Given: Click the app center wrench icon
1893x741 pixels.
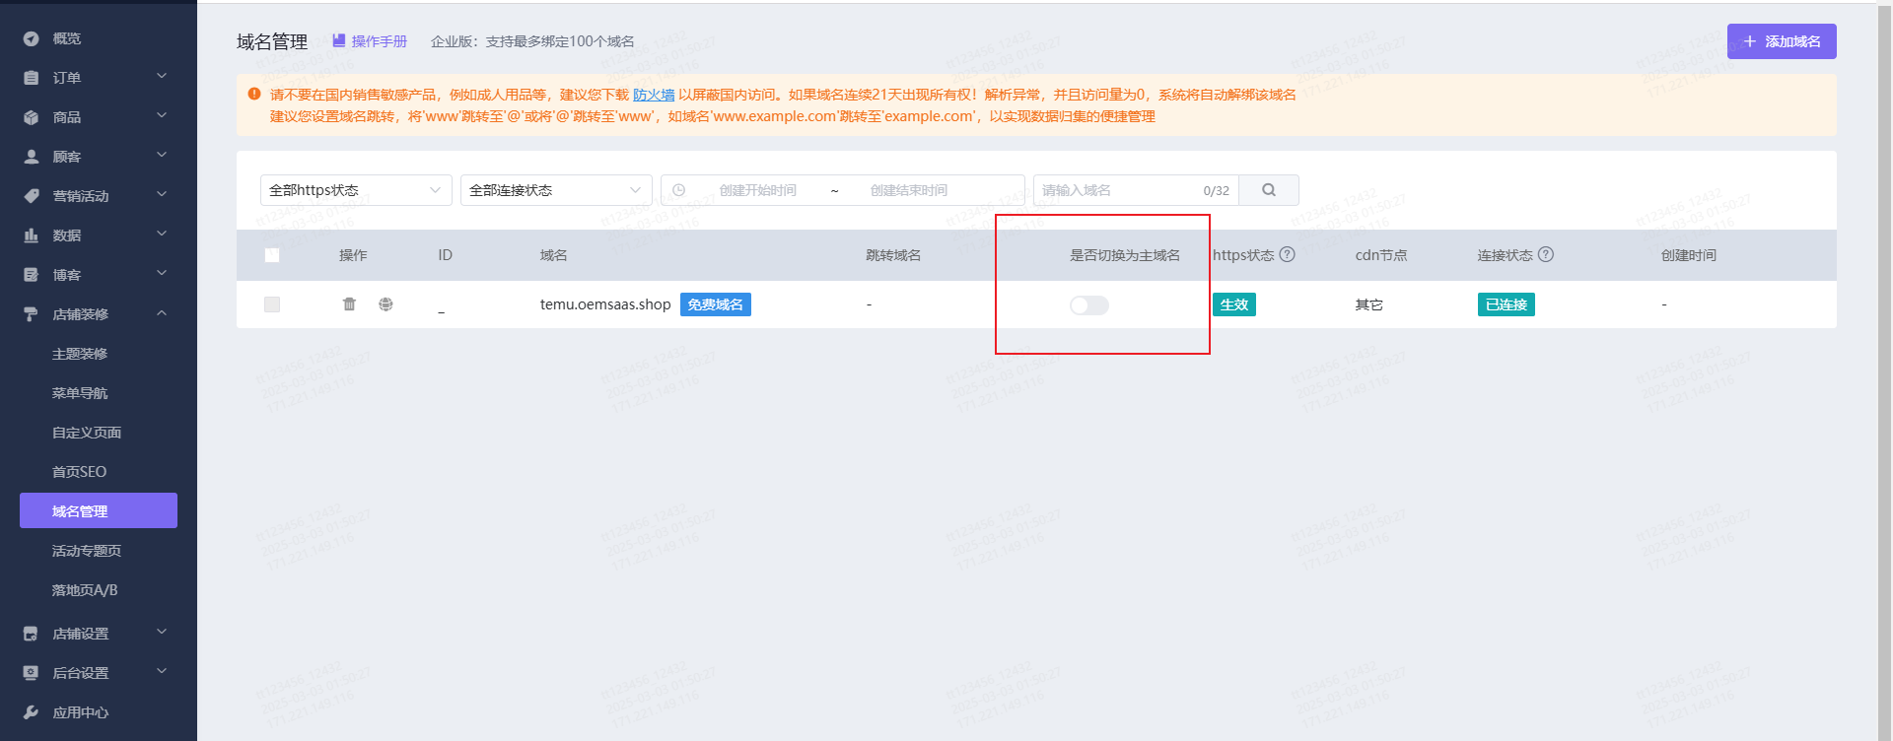Looking at the screenshot, I should point(31,712).
